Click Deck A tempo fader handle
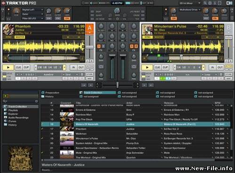This screenshot has height=173, width=235. coord(89,47)
